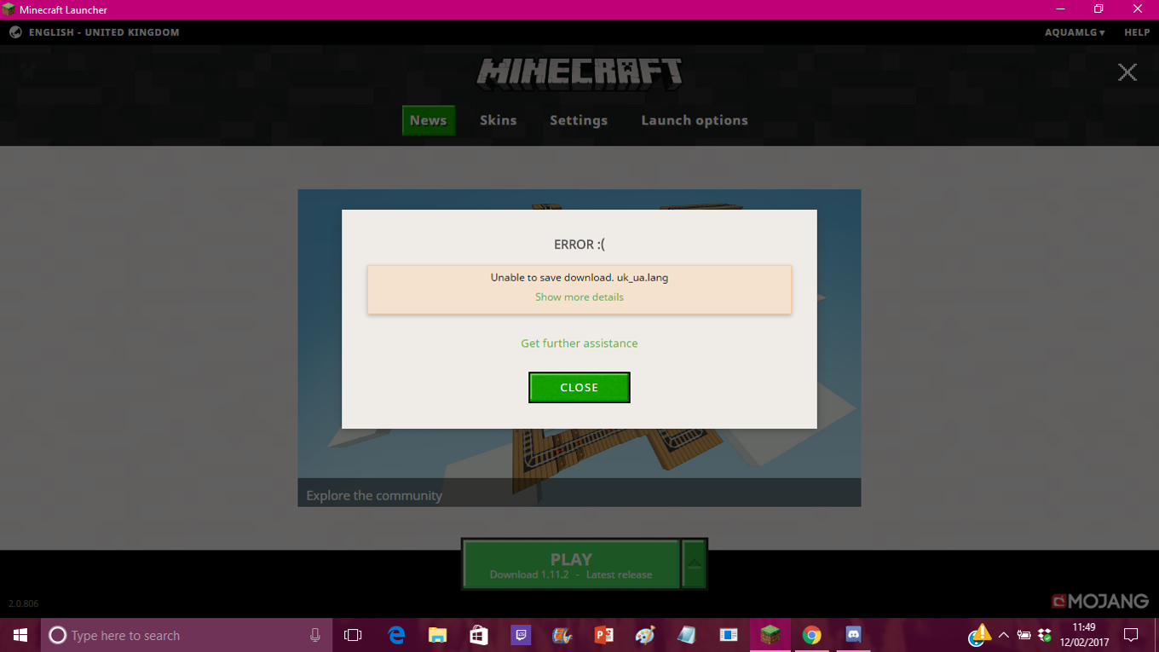Close the launcher overlay with the X icon
Viewport: 1159px width, 652px height.
click(x=1127, y=72)
